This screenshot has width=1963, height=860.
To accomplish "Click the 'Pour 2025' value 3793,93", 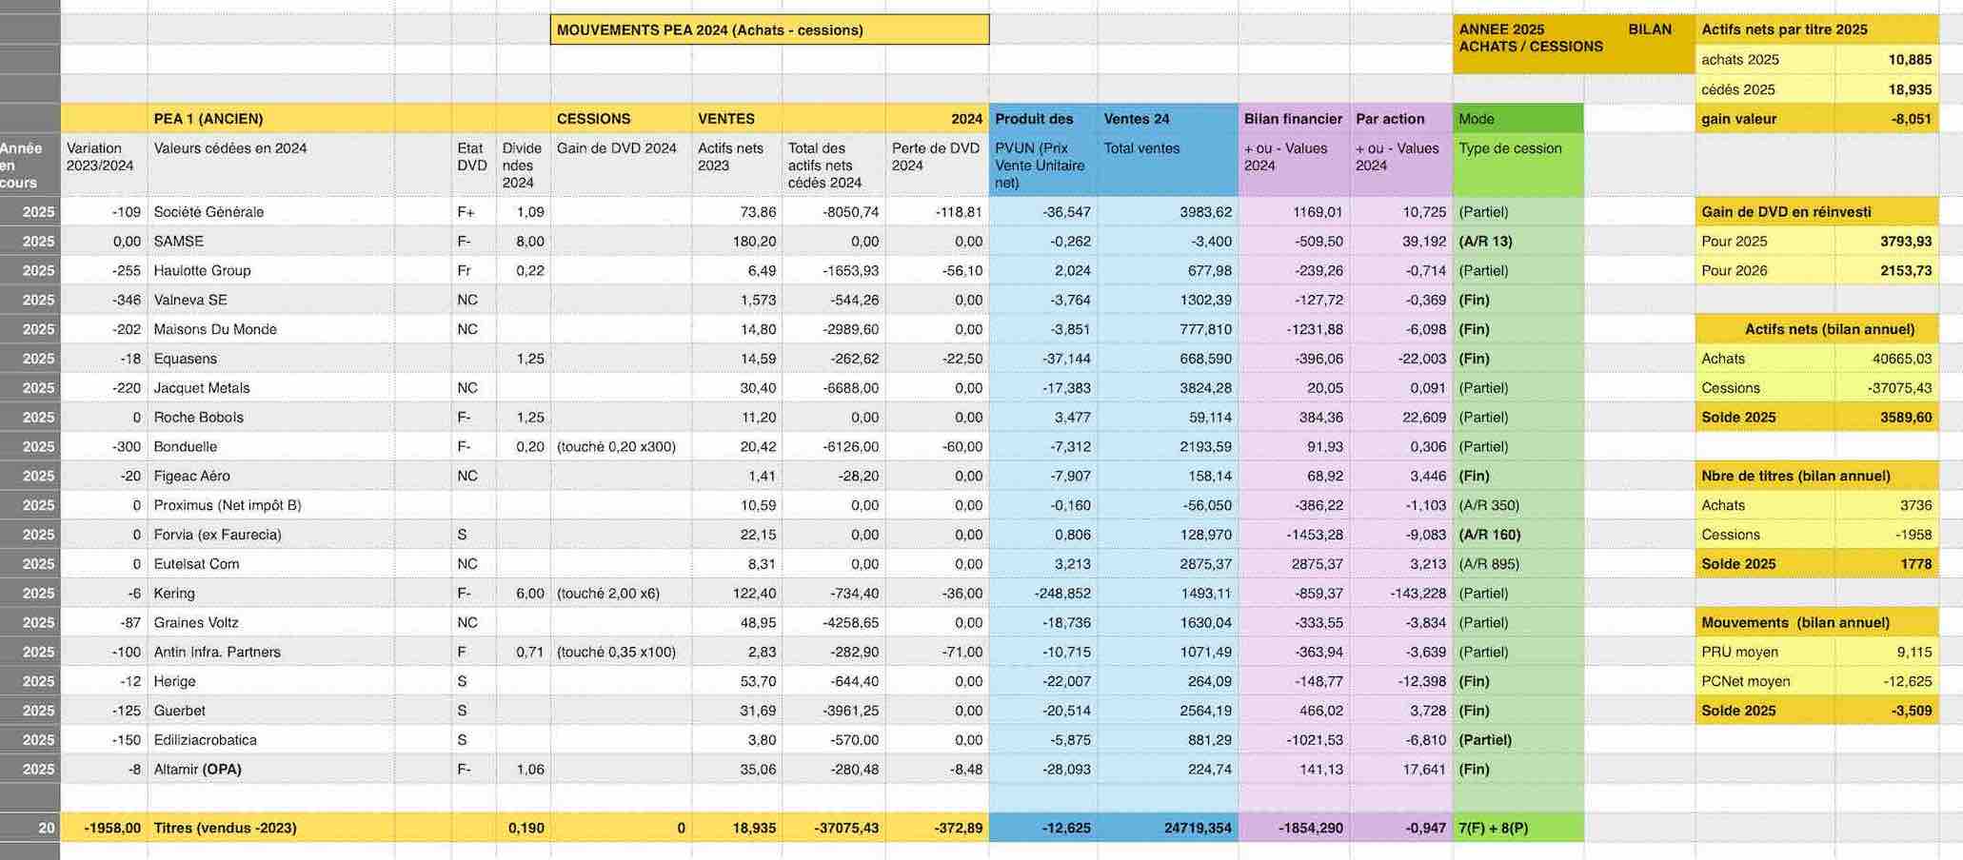I will 1886,242.
